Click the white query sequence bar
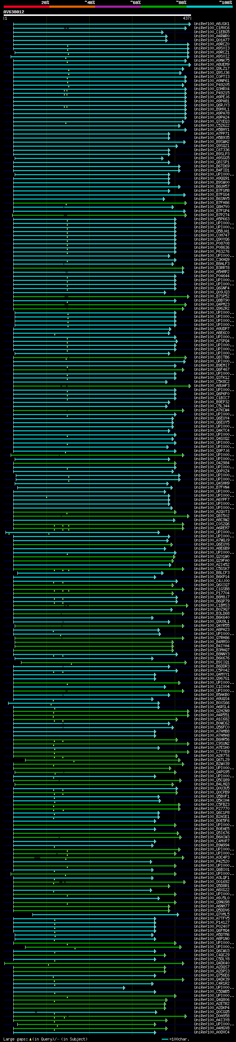 pos(97,16)
